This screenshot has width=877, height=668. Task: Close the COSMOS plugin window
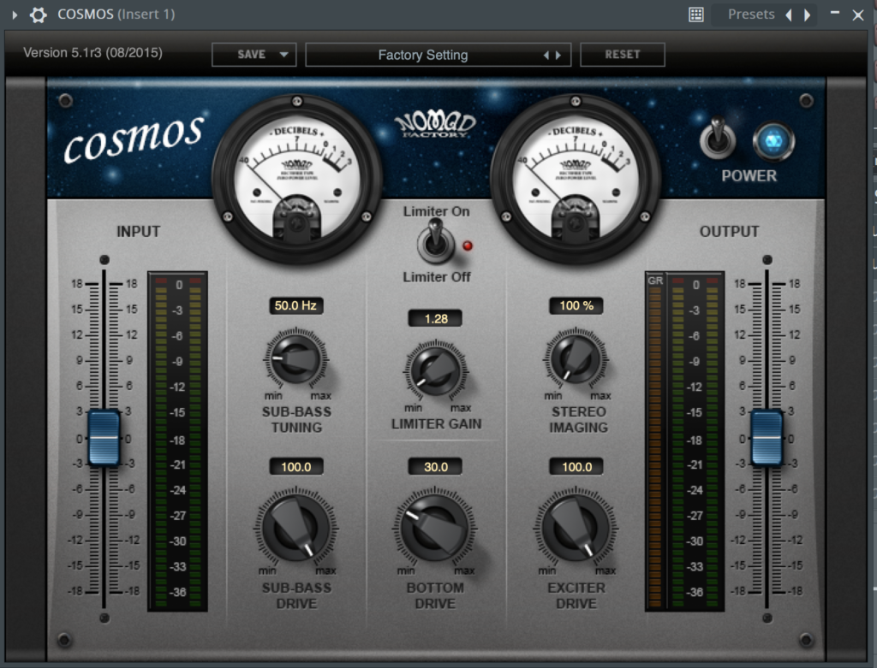[858, 15]
